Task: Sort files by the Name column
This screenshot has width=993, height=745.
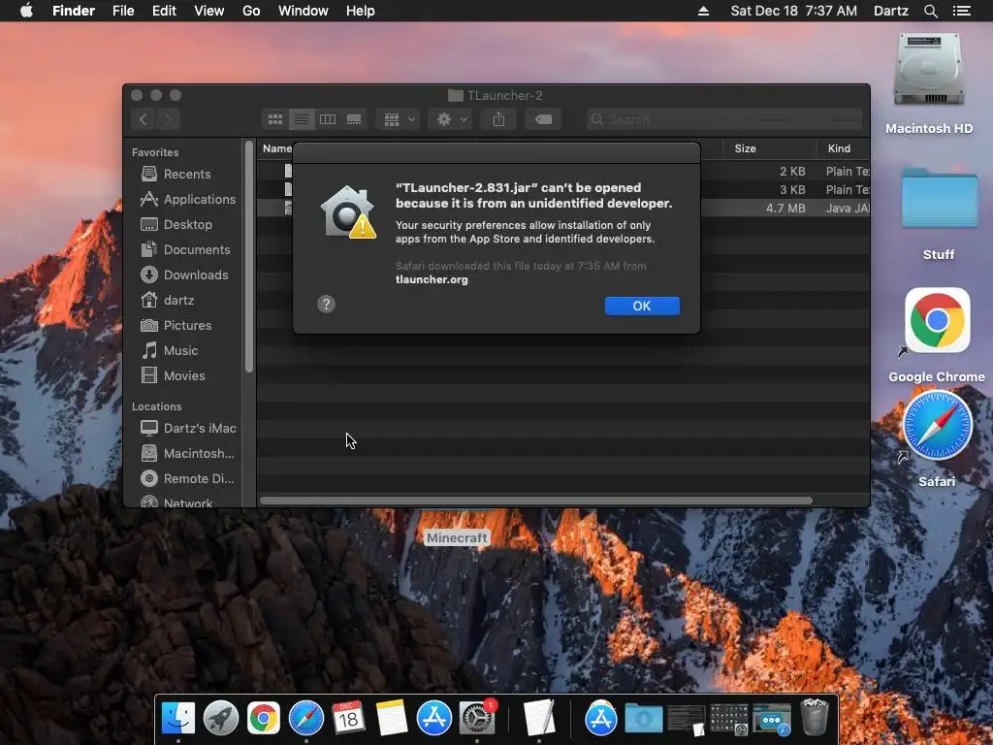Action: (276, 148)
